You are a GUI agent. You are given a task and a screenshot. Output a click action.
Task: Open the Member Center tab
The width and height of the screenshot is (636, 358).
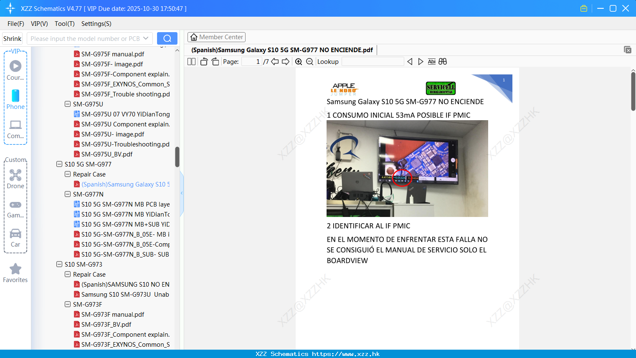click(x=216, y=37)
